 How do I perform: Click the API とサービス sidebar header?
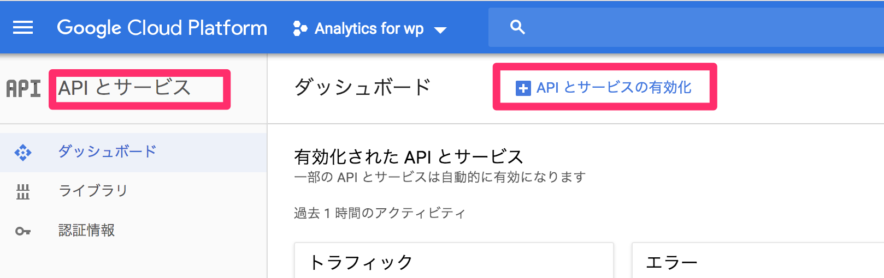click(x=125, y=88)
